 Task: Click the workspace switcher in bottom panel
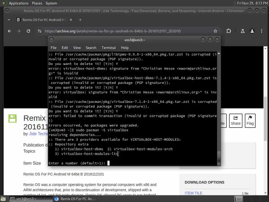click(x=239, y=199)
